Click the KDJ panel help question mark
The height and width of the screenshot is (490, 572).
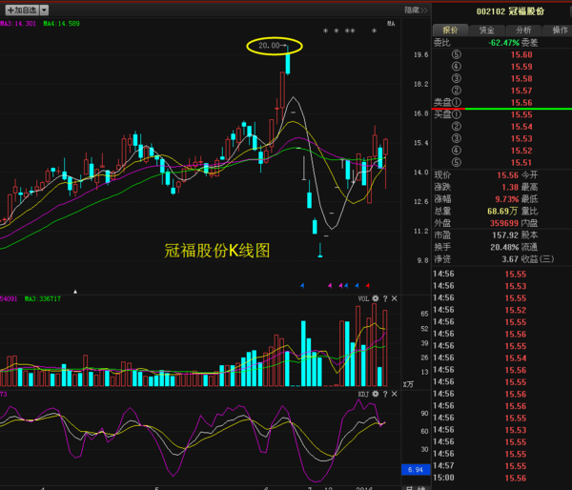click(x=385, y=393)
